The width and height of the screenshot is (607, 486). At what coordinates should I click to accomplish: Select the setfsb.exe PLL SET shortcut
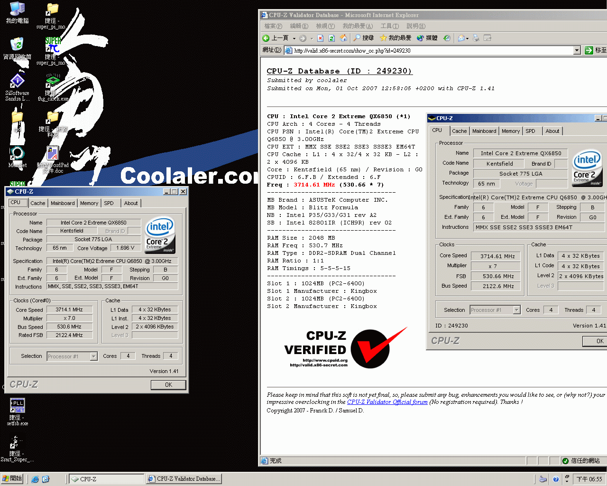pos(18,411)
